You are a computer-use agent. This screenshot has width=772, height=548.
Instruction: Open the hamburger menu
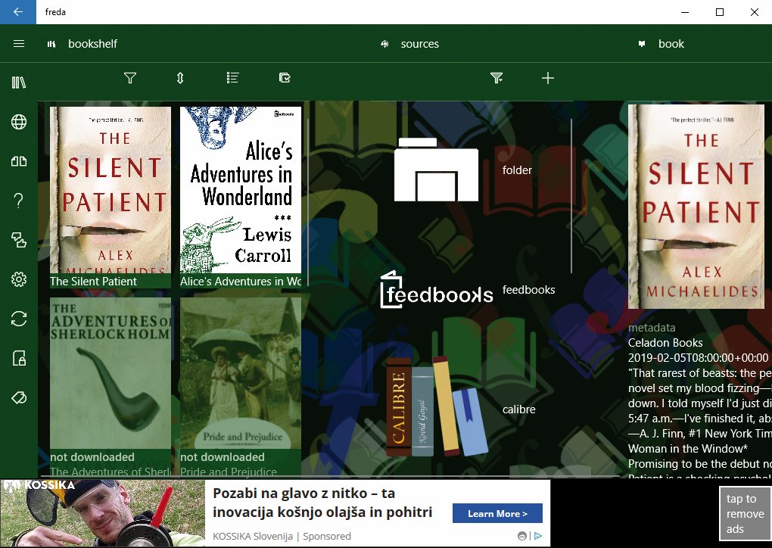[19, 44]
